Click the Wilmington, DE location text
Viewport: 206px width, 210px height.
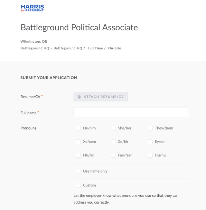coord(34,42)
